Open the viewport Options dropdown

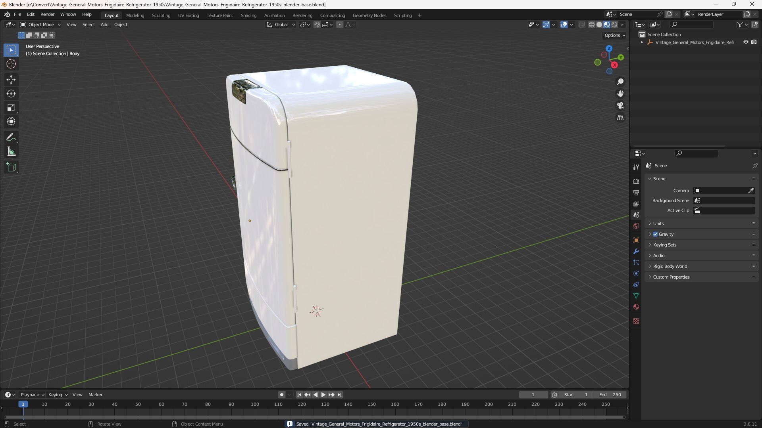(x=615, y=35)
